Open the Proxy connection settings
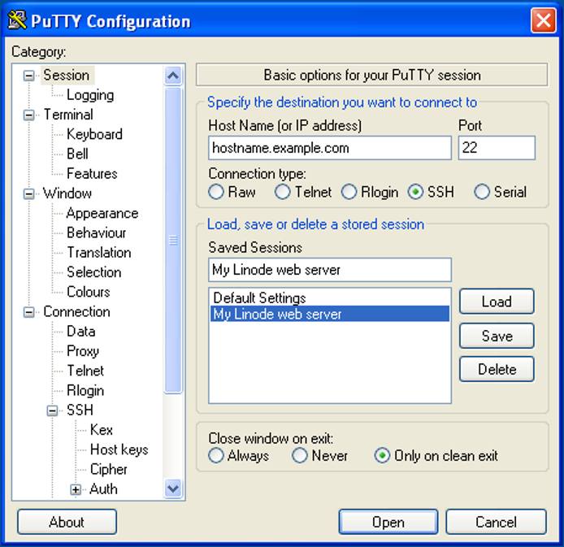Viewport: 564px width, 547px height. [82, 351]
